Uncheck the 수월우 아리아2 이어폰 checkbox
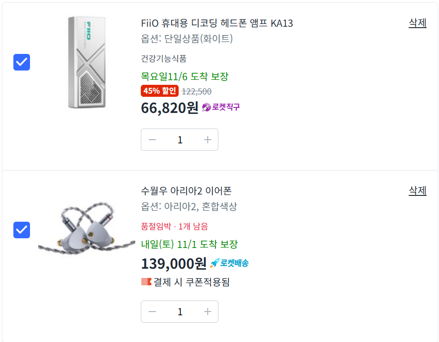 [x=22, y=230]
